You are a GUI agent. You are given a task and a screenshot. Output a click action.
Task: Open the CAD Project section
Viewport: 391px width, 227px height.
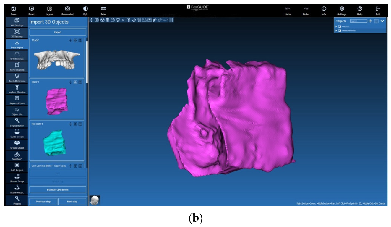tap(17, 167)
